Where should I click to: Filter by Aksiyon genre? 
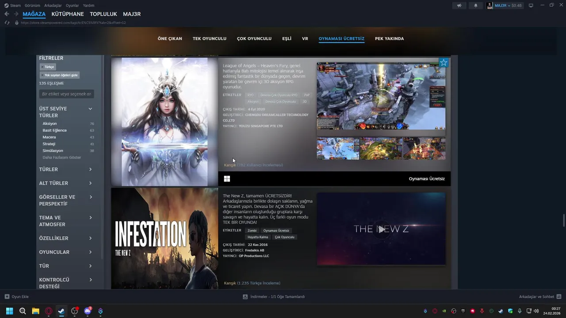50,124
